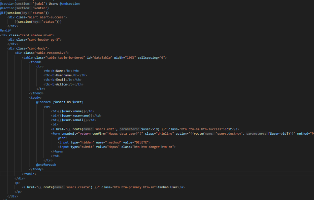Click the 'users.edit' route name string
Viewport: 314px width, 200px height.
pyautogui.click(x=104, y=129)
